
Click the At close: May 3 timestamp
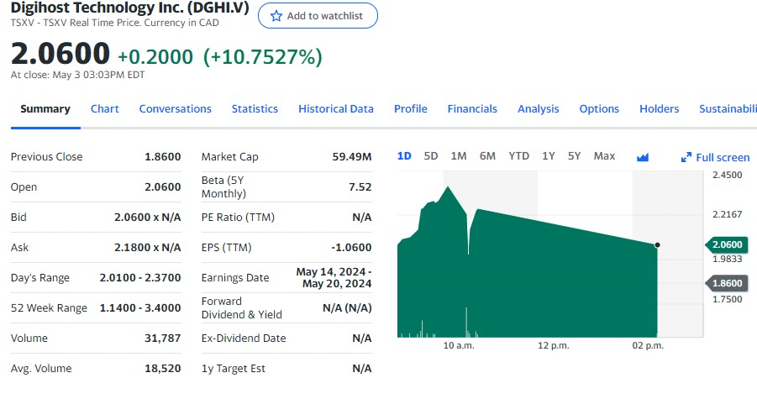(x=78, y=75)
